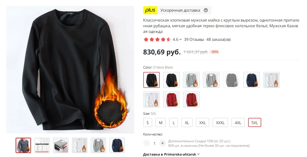The height and width of the screenshot is (157, 307).
Task: View the stacked folded shirts thumbnail
Action: point(61,145)
